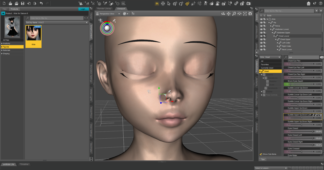This screenshot has height=170, width=324.
Task: Click the Eyes Closed slider
Action: click(303, 132)
